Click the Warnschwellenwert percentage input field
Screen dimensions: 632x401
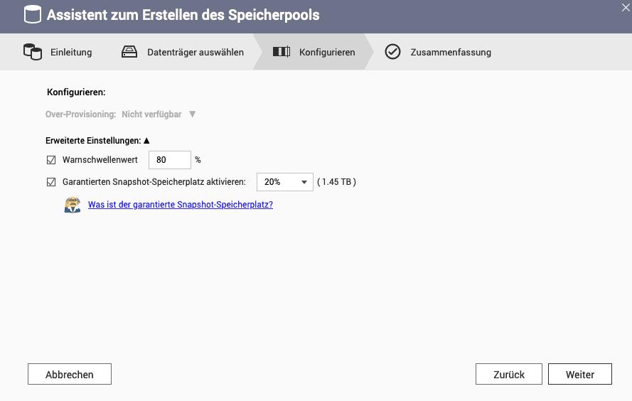pos(170,160)
